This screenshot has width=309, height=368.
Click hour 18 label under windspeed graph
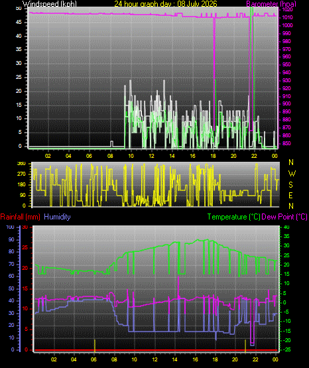pos(213,156)
